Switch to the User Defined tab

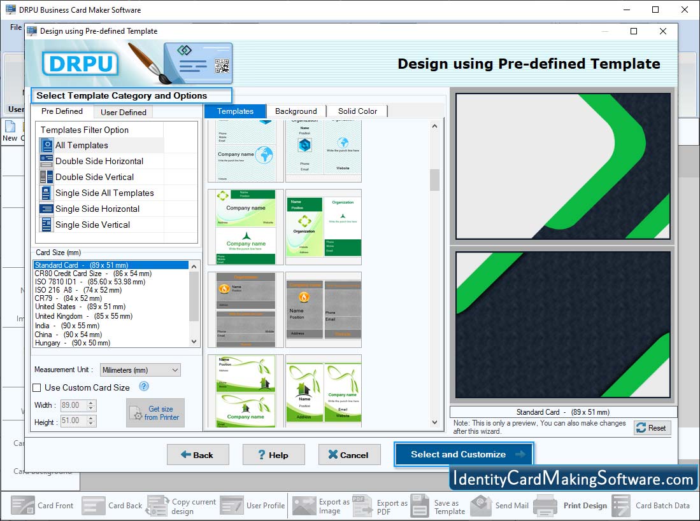point(123,113)
